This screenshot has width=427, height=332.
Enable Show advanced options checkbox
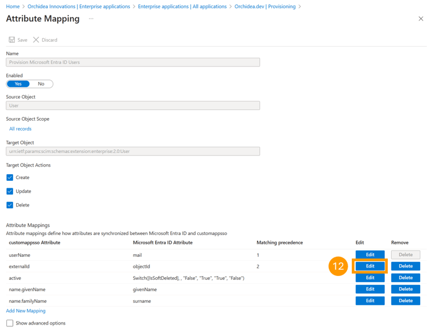[x=10, y=323]
